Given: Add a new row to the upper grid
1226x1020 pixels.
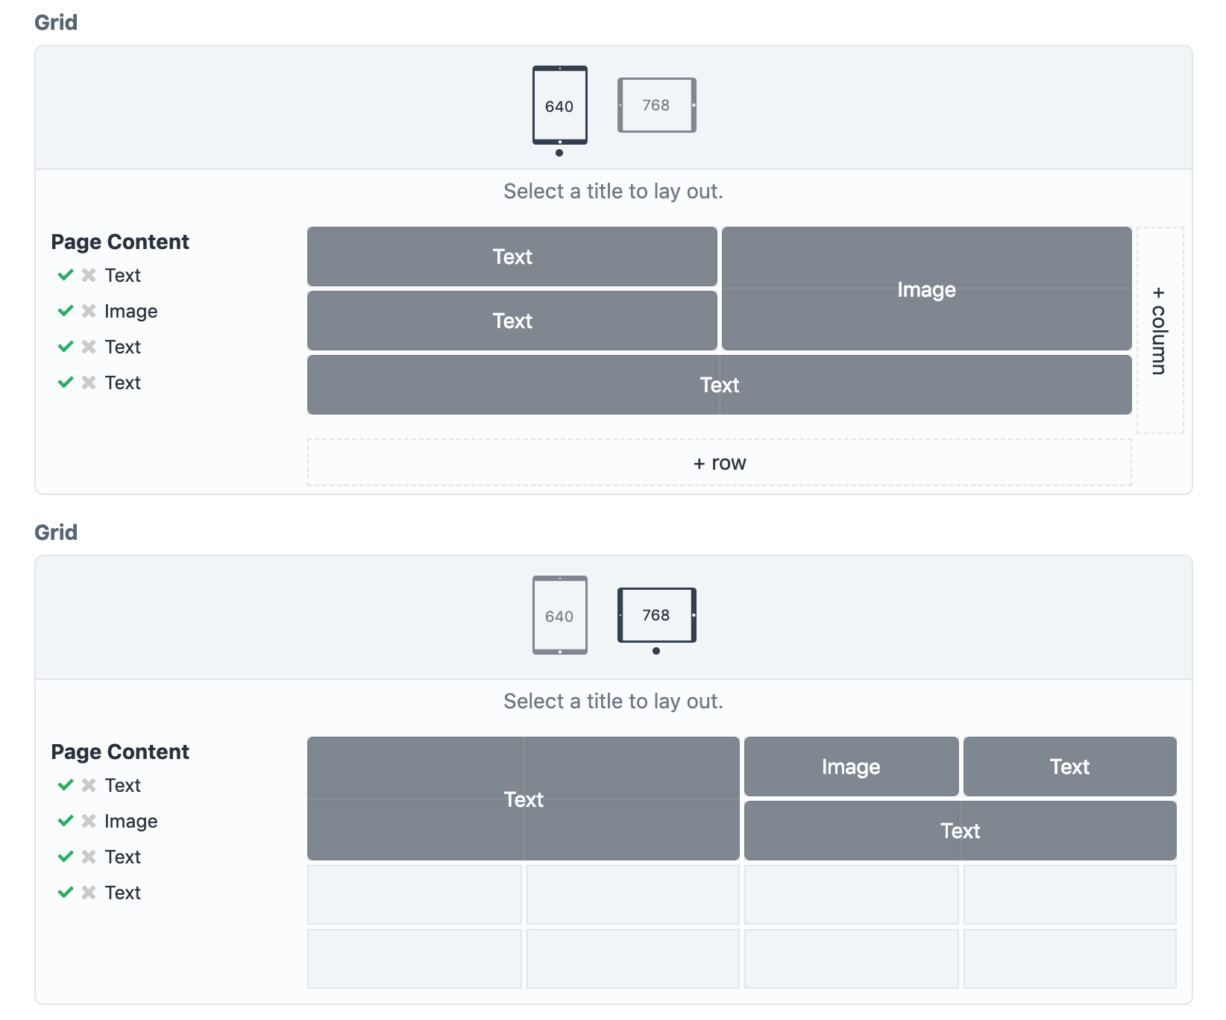Looking at the screenshot, I should tap(720, 463).
